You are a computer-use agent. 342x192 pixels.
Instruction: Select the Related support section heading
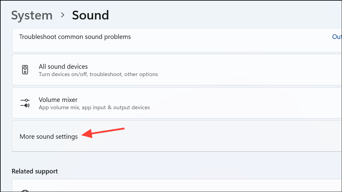34,171
